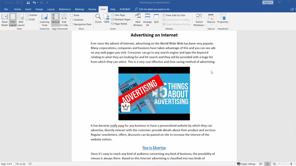Screen dimensions: 296x166
Task: Click the New Window icon
Action: [138, 20]
